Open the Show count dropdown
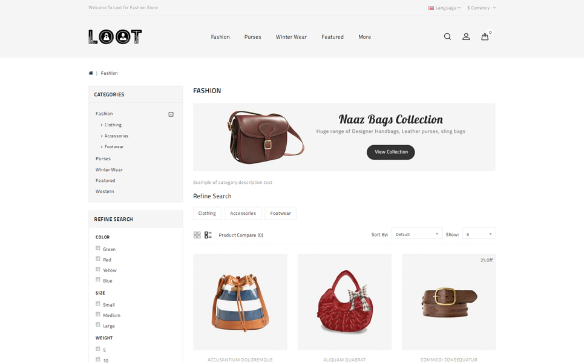This screenshot has width=584, height=363. pos(479,234)
